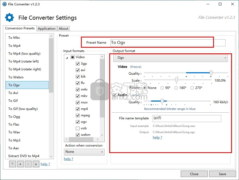Click the video Quality slider handle
This screenshot has height=180, width=239.
click(x=211, y=73)
